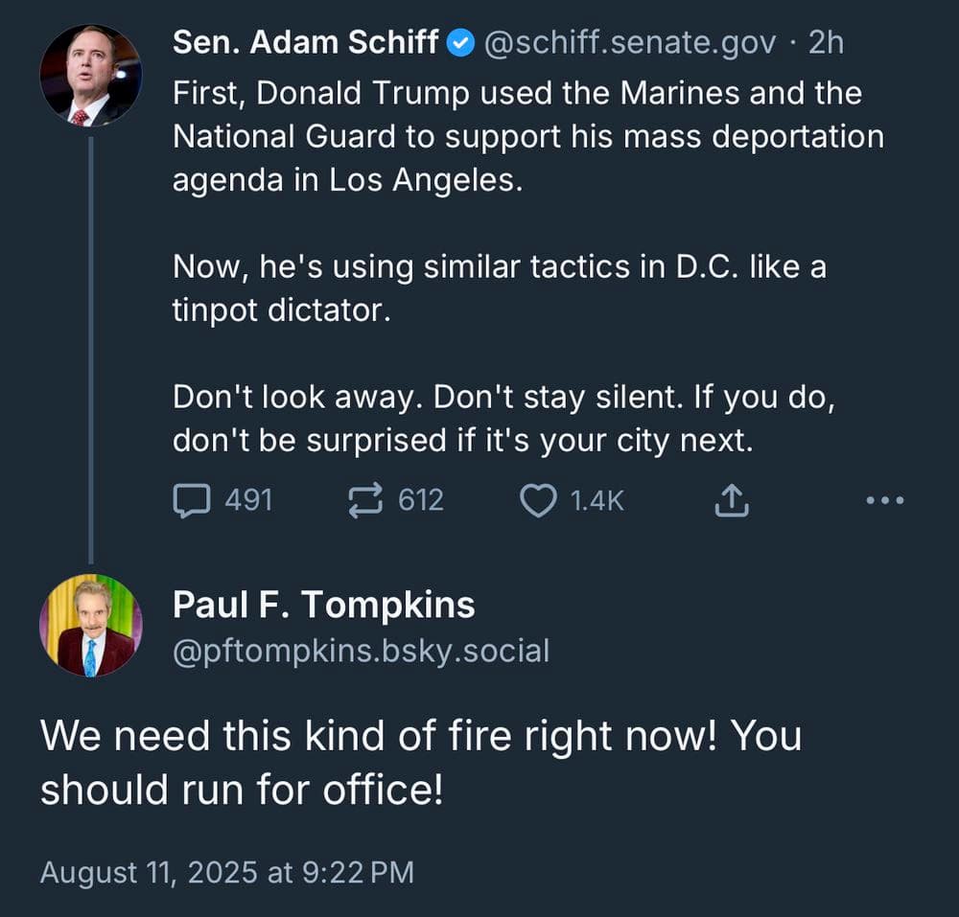The image size is (959, 917).
Task: Select the reply text 'You should run for office!'
Action: click(x=421, y=763)
